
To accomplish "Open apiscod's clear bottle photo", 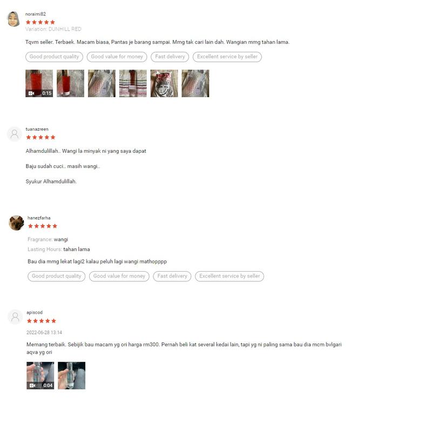I will coord(72,375).
